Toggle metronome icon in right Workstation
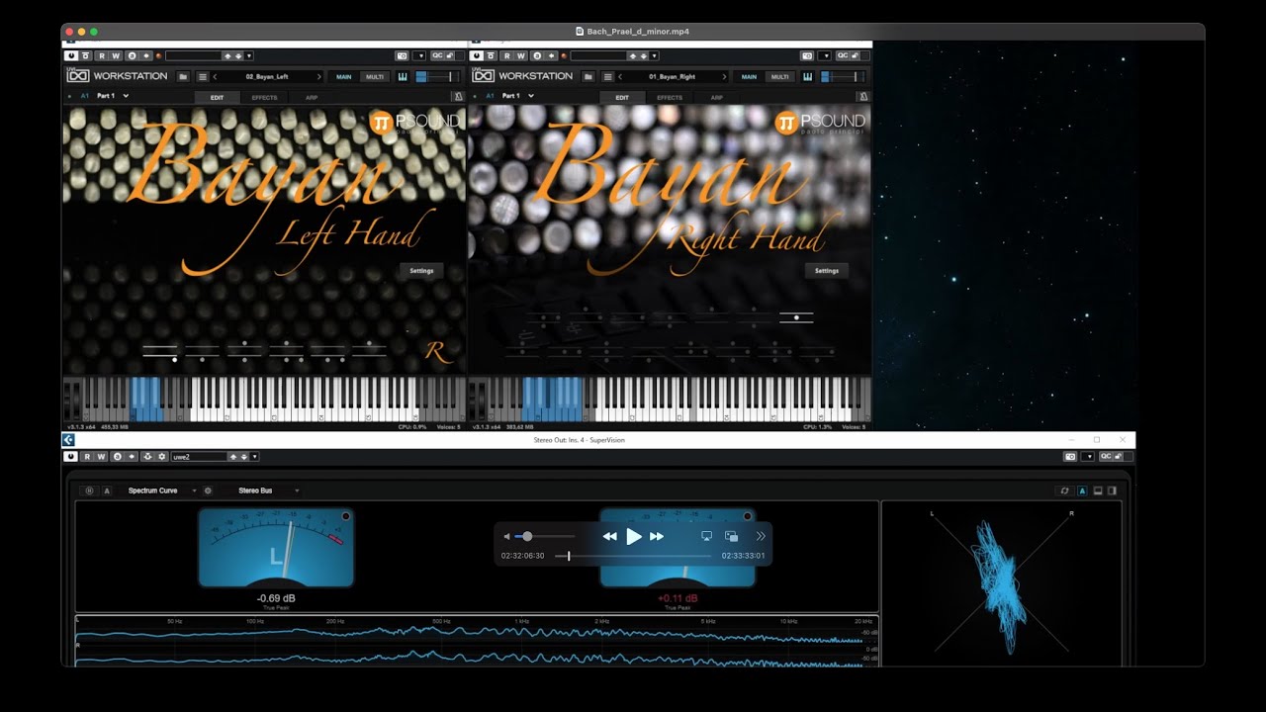1266x712 pixels. tap(862, 97)
